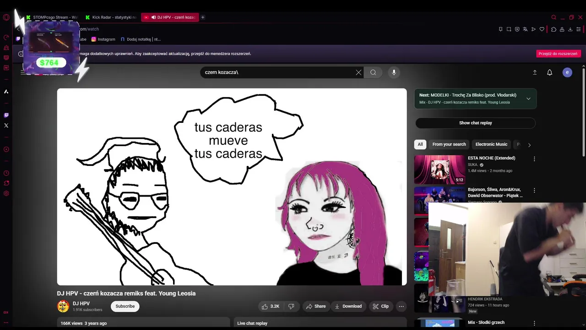This screenshot has width=586, height=330.
Task: Open the page translate icon
Action: [525, 29]
